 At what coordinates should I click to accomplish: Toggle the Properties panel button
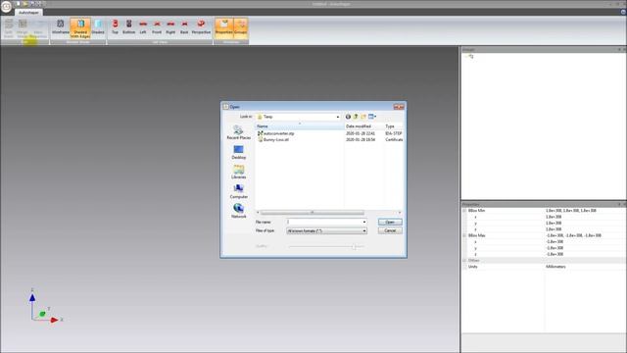point(224,27)
